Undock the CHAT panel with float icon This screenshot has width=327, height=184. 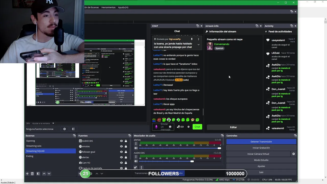pos(197,26)
